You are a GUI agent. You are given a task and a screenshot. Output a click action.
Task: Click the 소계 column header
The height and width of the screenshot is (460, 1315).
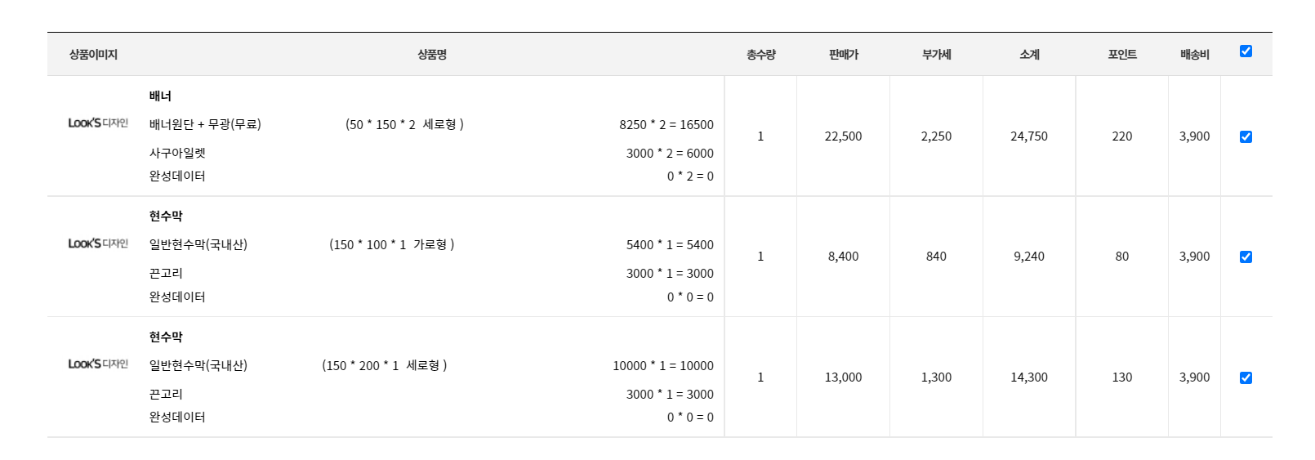[x=1029, y=55]
